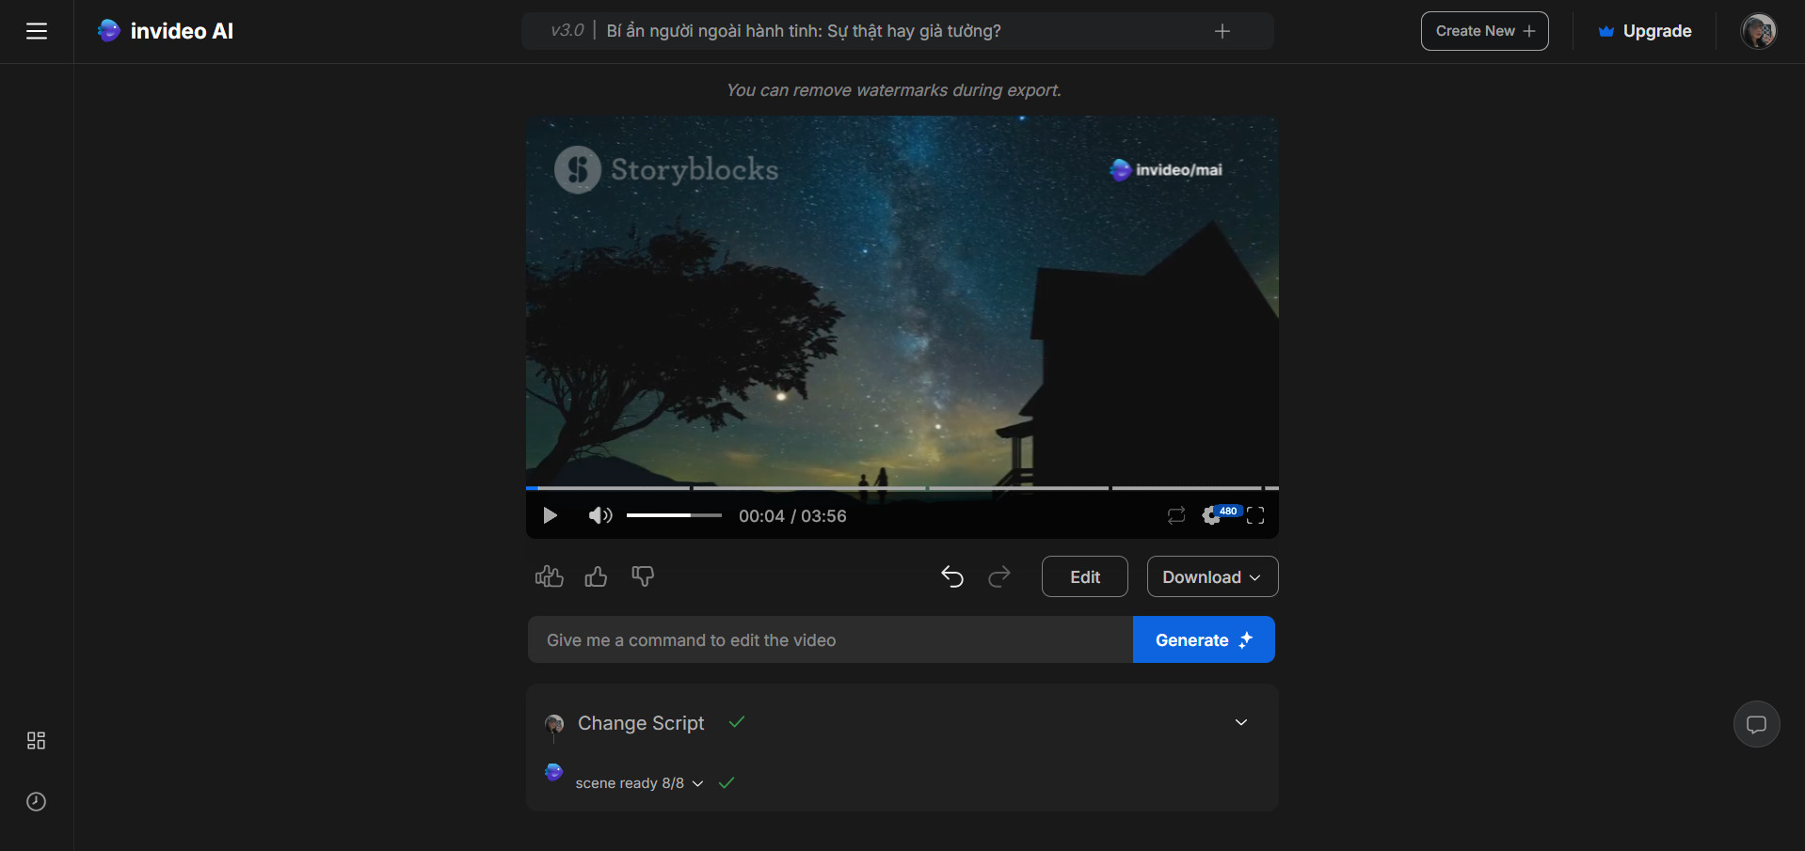
Task: Open video quality settings gear
Action: coord(1212,515)
